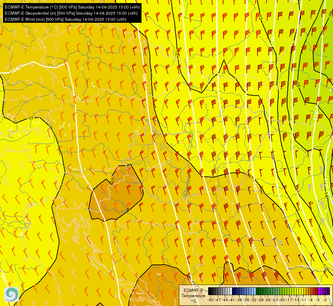Click the 5840 geopotential contour label
Screen dimensions: 333x306
click(182, 11)
